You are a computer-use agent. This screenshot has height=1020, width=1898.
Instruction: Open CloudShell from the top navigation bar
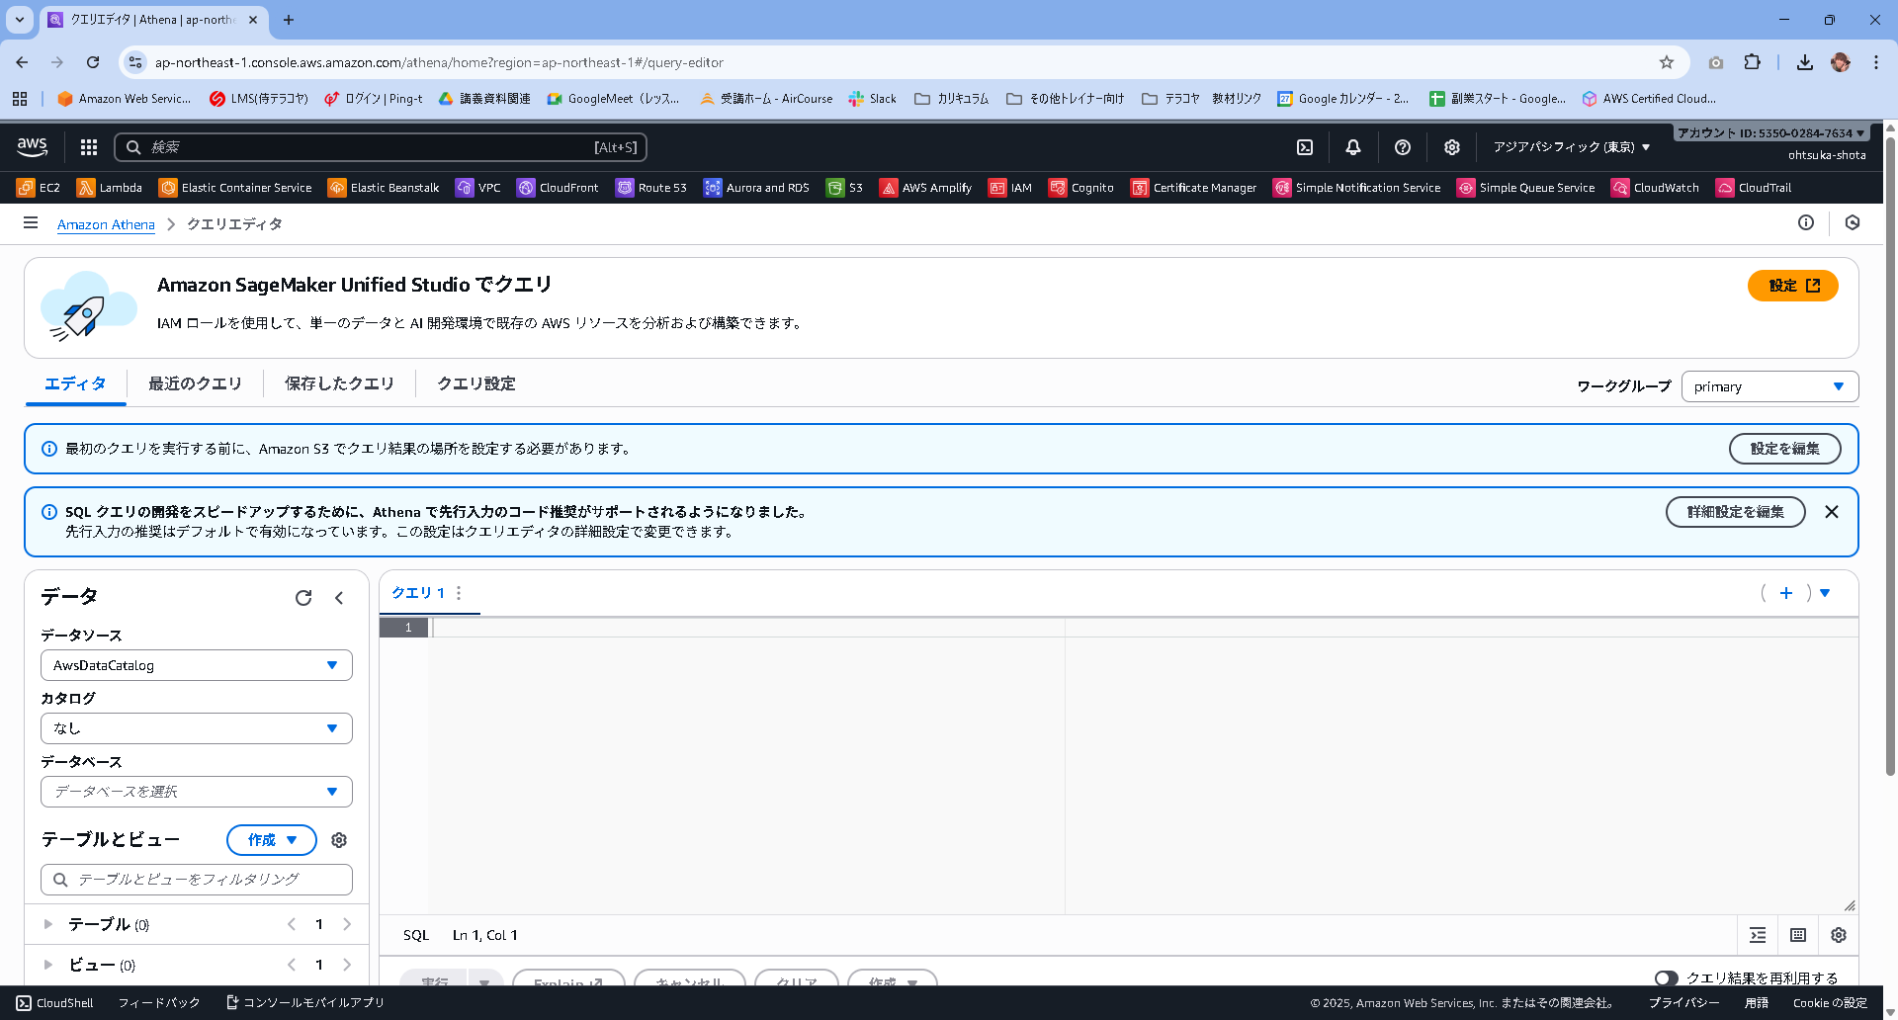(x=1305, y=147)
